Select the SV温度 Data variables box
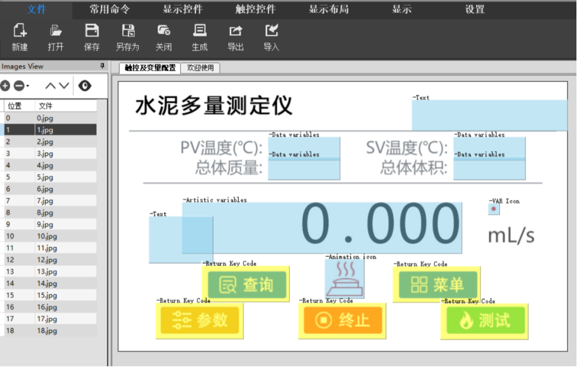The width and height of the screenshot is (579, 368). [490, 147]
